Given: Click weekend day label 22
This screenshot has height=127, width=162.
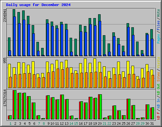Looking at the screenshot, I should (109, 124).
